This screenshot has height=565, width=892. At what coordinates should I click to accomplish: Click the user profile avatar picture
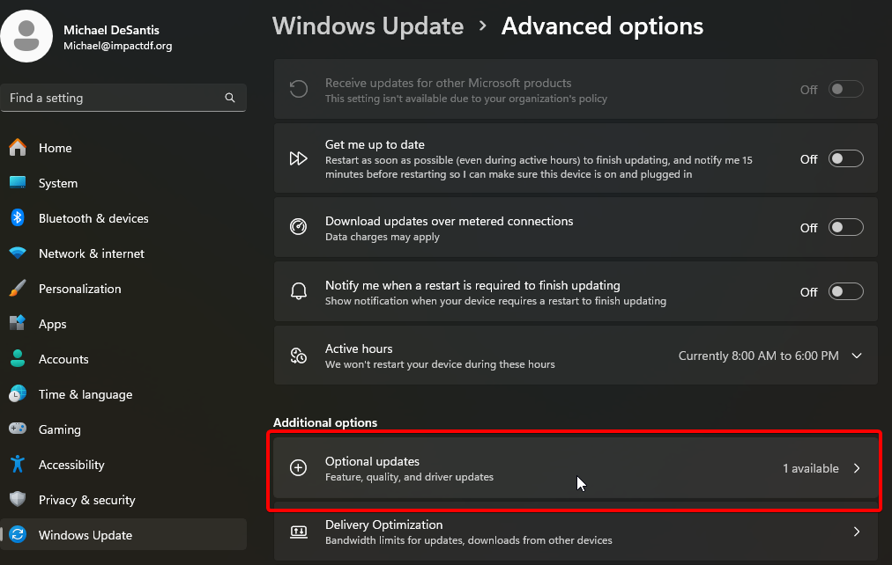pyautogui.click(x=26, y=36)
